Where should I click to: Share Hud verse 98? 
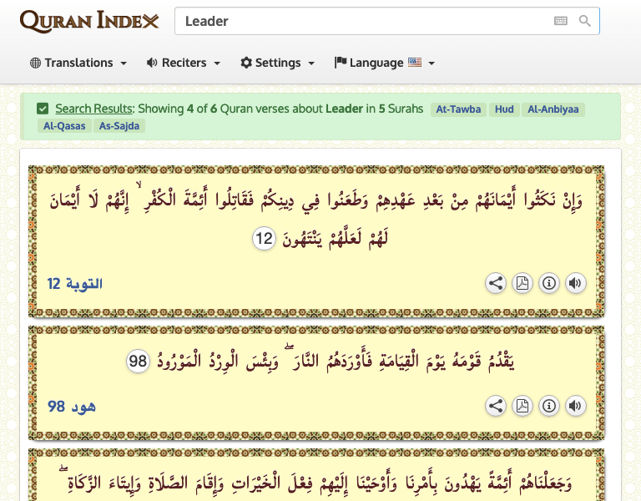(496, 406)
